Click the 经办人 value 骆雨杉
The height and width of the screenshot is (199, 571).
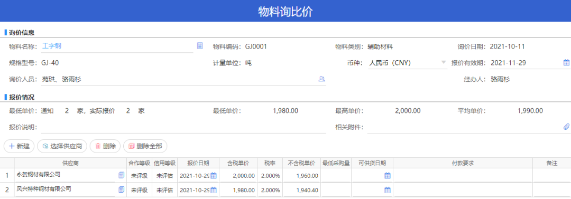click(x=500, y=79)
